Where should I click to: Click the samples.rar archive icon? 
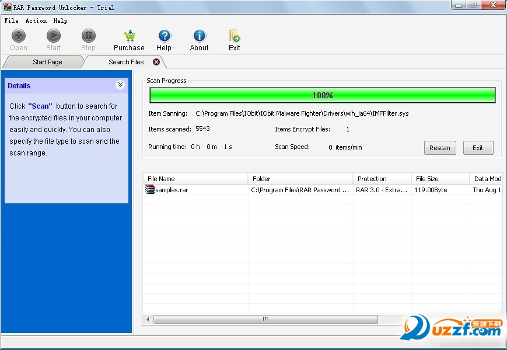pyautogui.click(x=150, y=189)
